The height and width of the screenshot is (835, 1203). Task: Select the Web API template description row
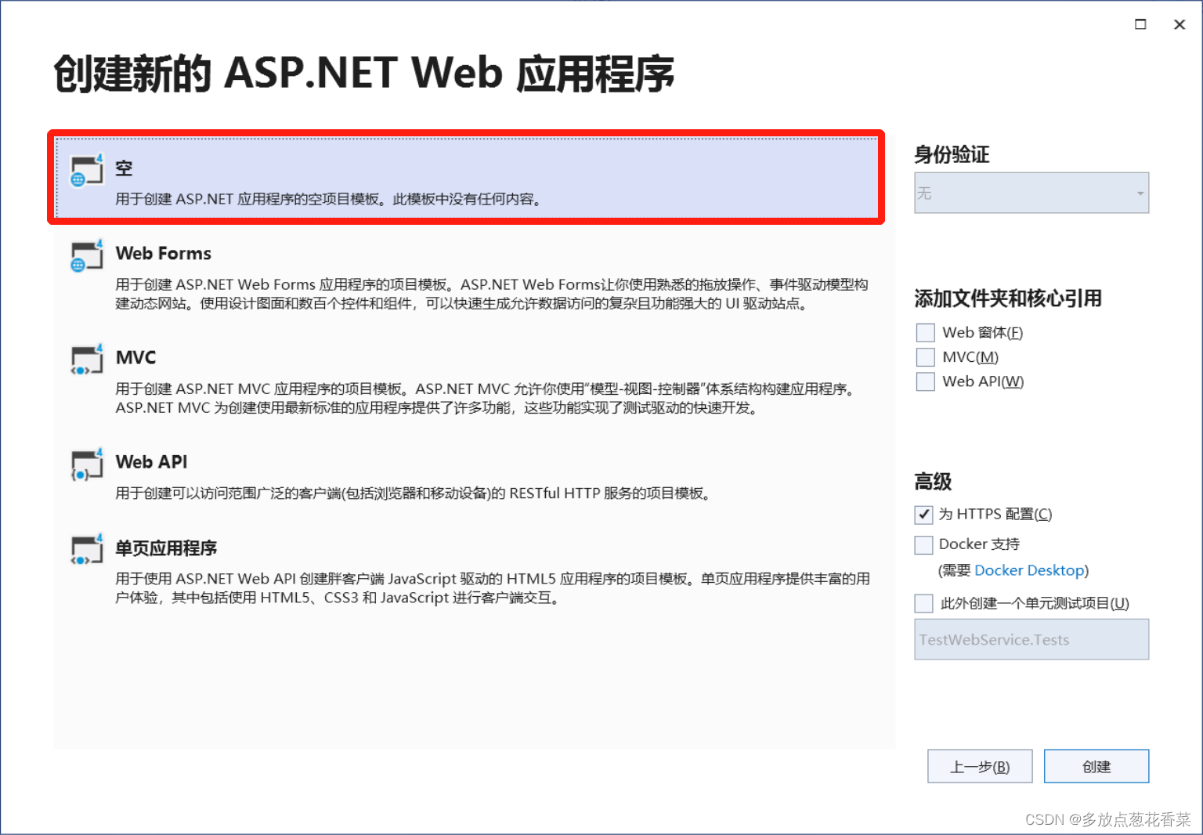[x=470, y=478]
